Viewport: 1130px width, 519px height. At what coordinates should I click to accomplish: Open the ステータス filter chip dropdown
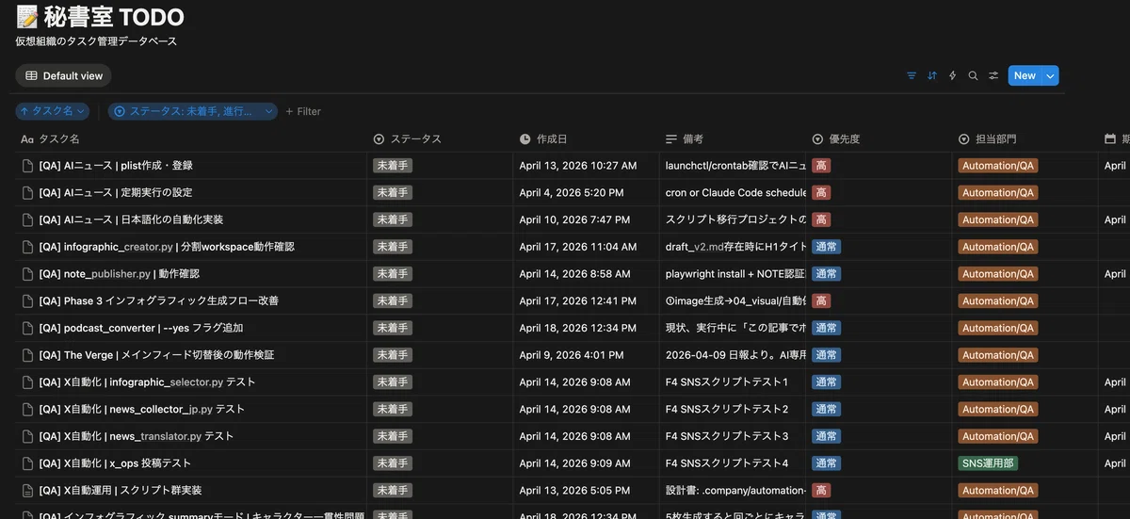tap(192, 111)
